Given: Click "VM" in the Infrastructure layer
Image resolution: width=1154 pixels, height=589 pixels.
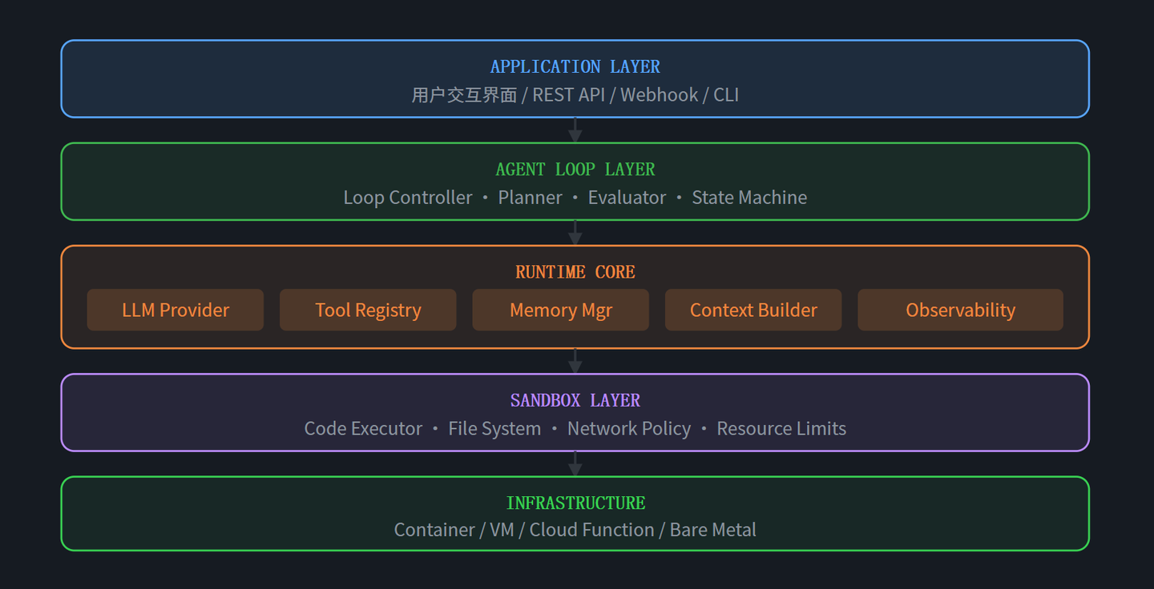Looking at the screenshot, I should click(x=502, y=530).
